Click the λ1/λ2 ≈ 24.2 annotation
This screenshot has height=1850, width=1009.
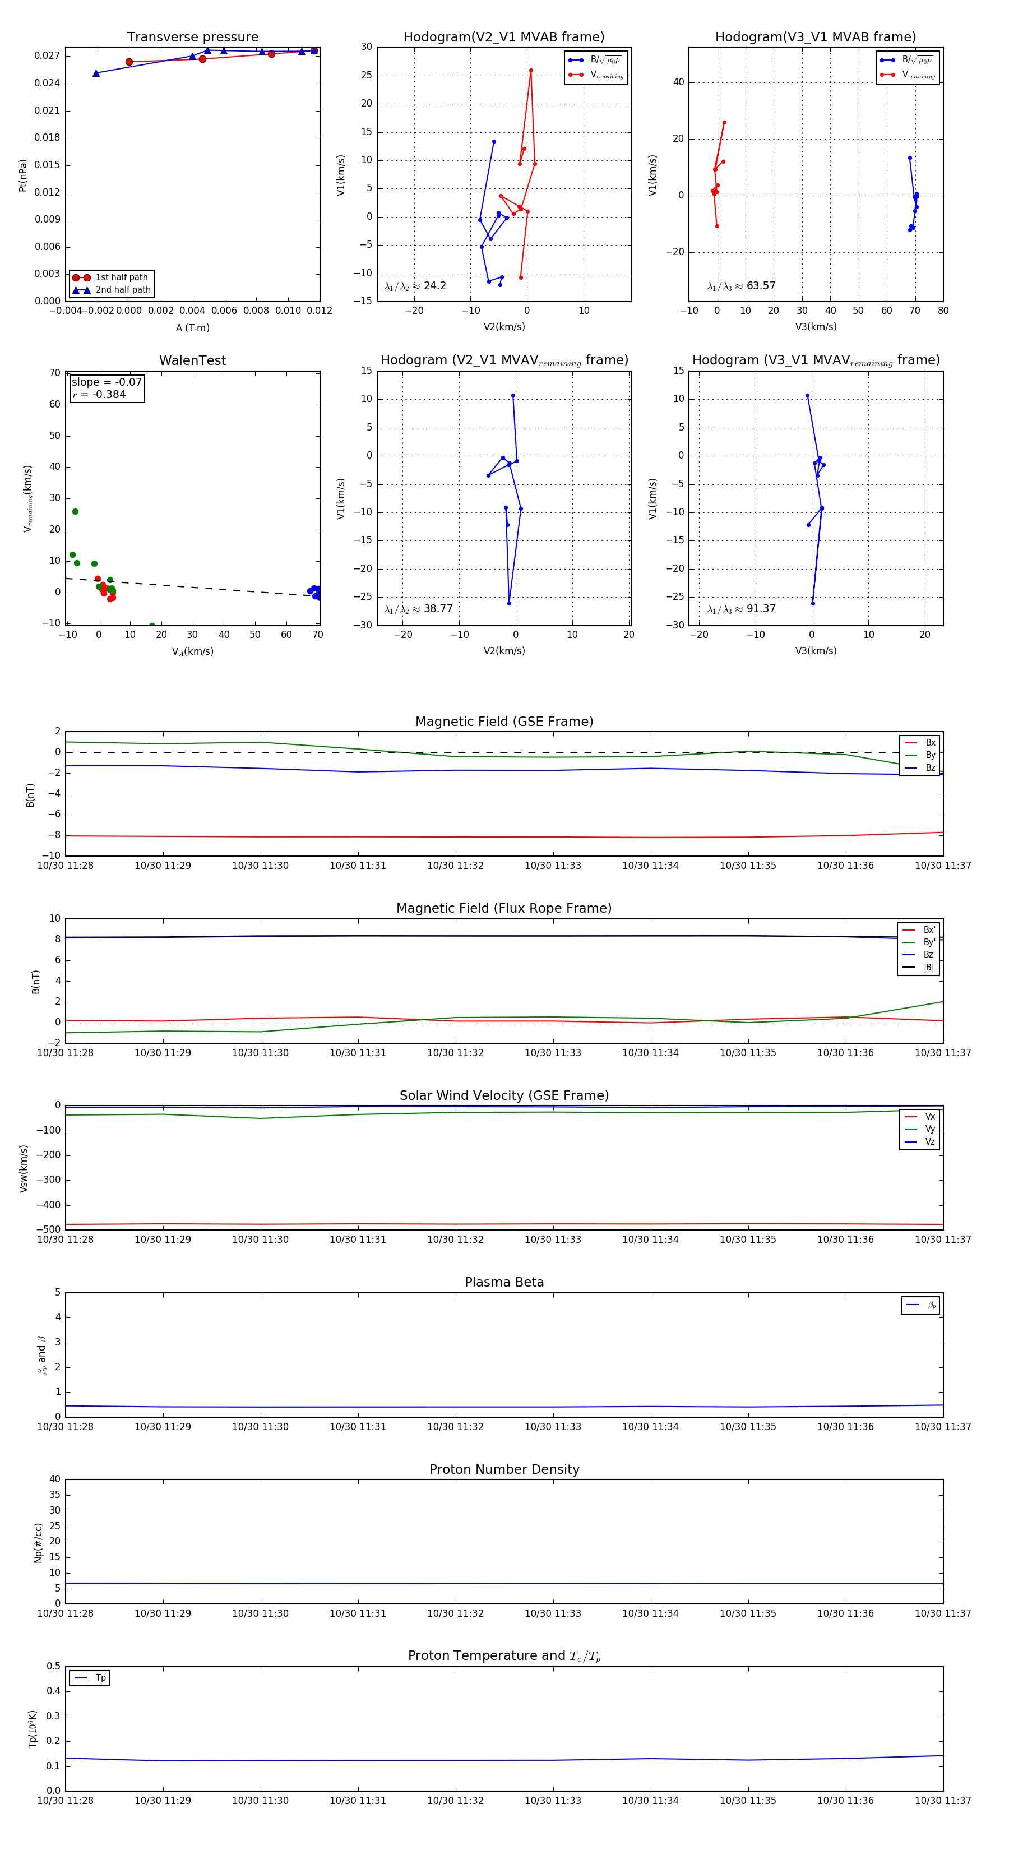point(415,286)
